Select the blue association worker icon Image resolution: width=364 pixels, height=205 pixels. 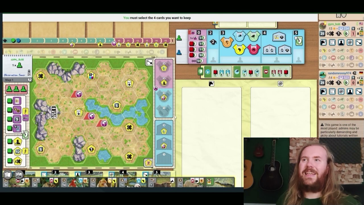pyautogui.click(x=179, y=52)
